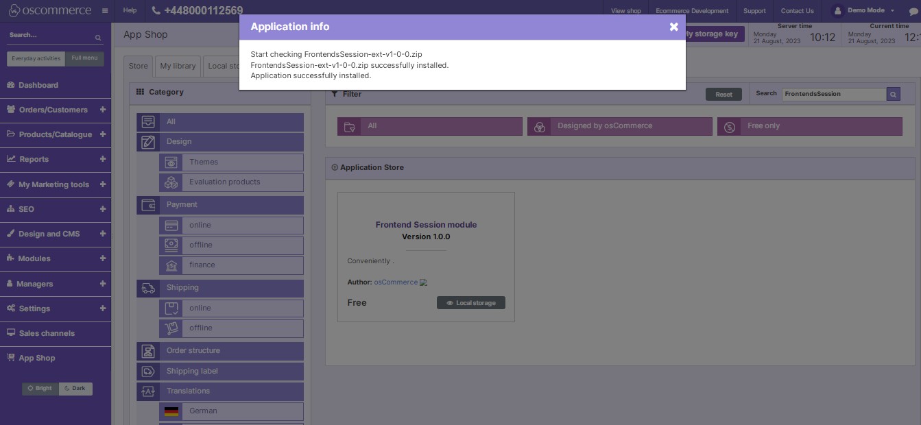Expand the Products/Catalogue menu

[103, 134]
